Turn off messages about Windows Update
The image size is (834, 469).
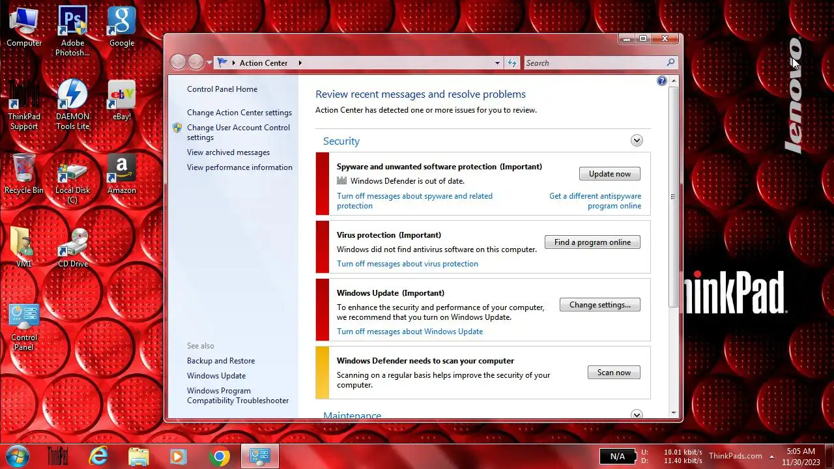click(410, 332)
